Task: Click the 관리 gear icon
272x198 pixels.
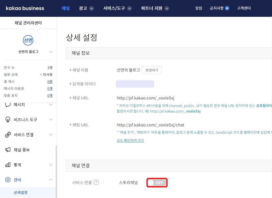Action: click(x=8, y=180)
